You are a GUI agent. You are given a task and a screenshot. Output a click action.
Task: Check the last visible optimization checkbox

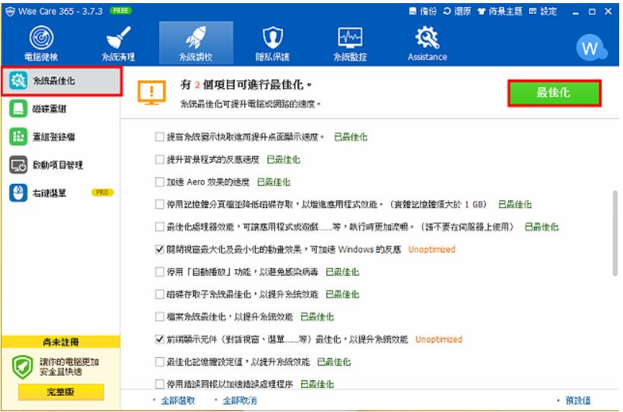coord(159,384)
